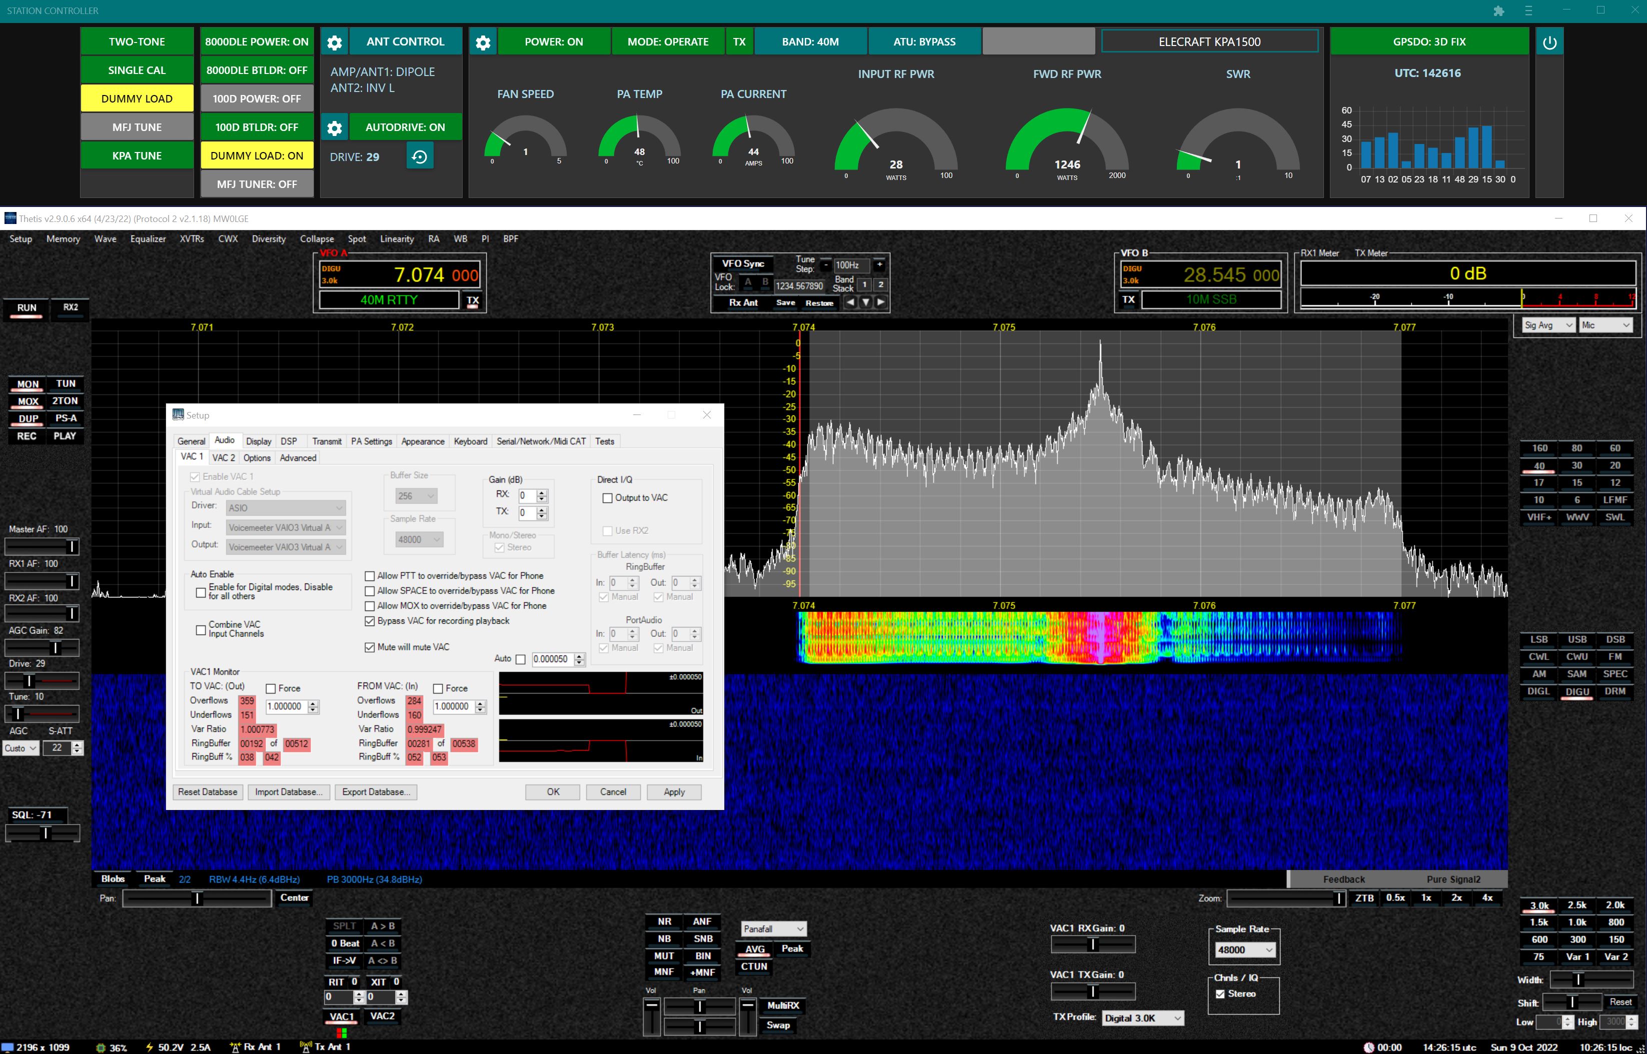Open autodrive settings gear icon
This screenshot has width=1647, height=1054.
pyautogui.click(x=334, y=127)
